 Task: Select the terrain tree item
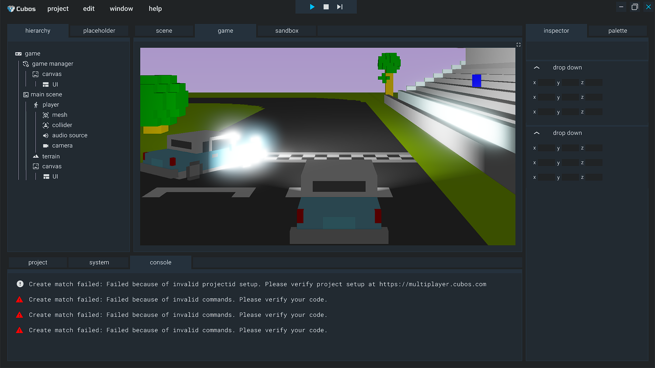click(51, 156)
